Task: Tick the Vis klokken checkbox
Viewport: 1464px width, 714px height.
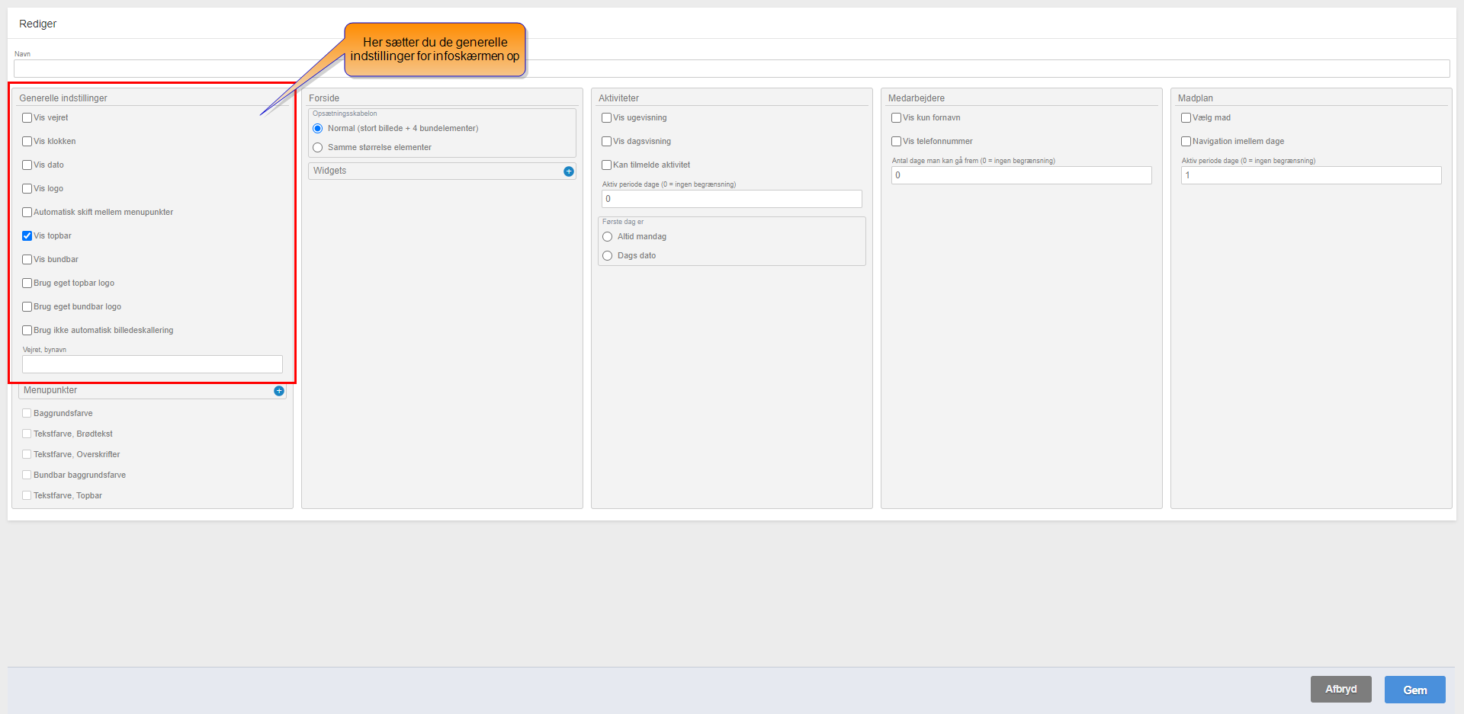Action: 27,142
